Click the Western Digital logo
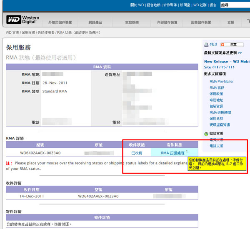Image resolution: width=250 pixels, height=229 pixels. click(x=22, y=20)
